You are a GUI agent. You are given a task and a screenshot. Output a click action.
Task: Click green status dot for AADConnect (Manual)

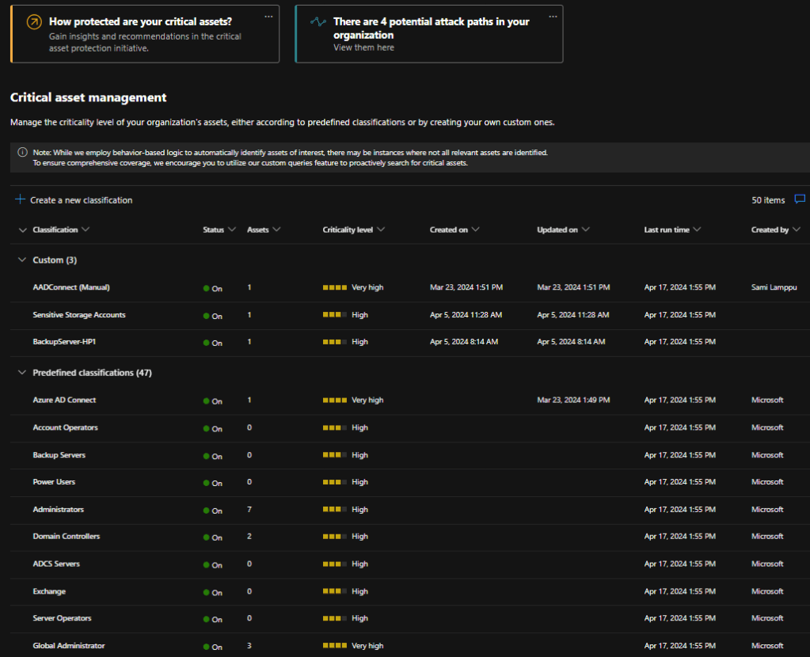tap(207, 289)
